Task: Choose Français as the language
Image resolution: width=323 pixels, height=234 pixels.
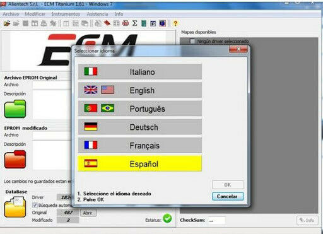Action: [x=140, y=145]
